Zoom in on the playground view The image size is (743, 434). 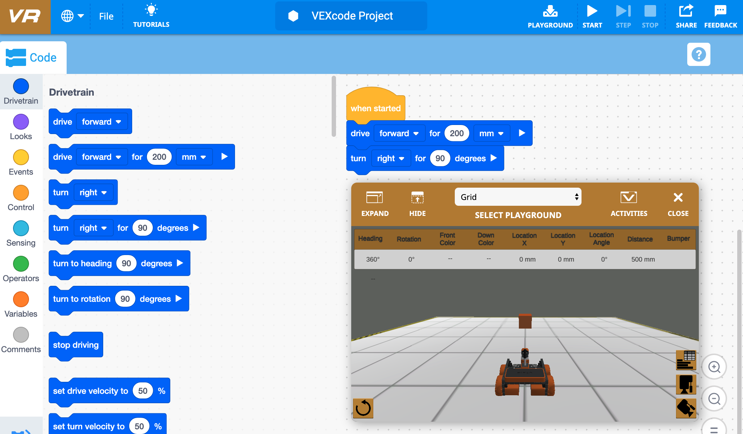[714, 367]
